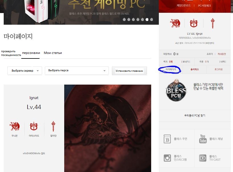The height and width of the screenshot is (172, 233).
Task: Click the Lv.44 text on character card
Action: point(34,107)
